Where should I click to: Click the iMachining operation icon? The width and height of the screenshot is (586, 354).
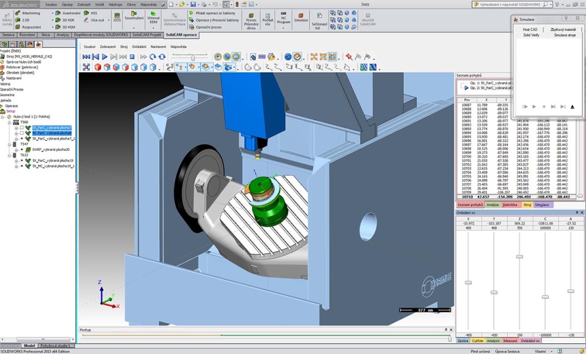(18, 13)
